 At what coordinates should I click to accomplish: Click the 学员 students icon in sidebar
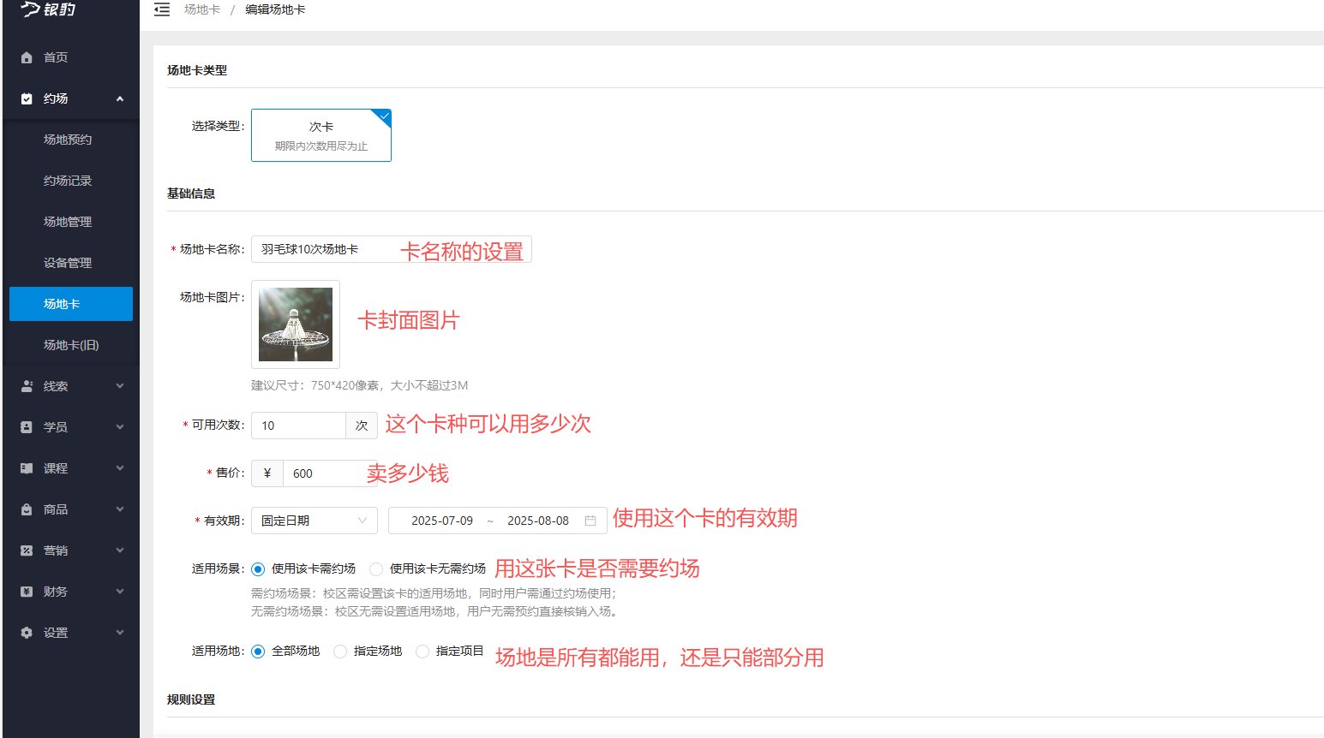pyautogui.click(x=26, y=426)
